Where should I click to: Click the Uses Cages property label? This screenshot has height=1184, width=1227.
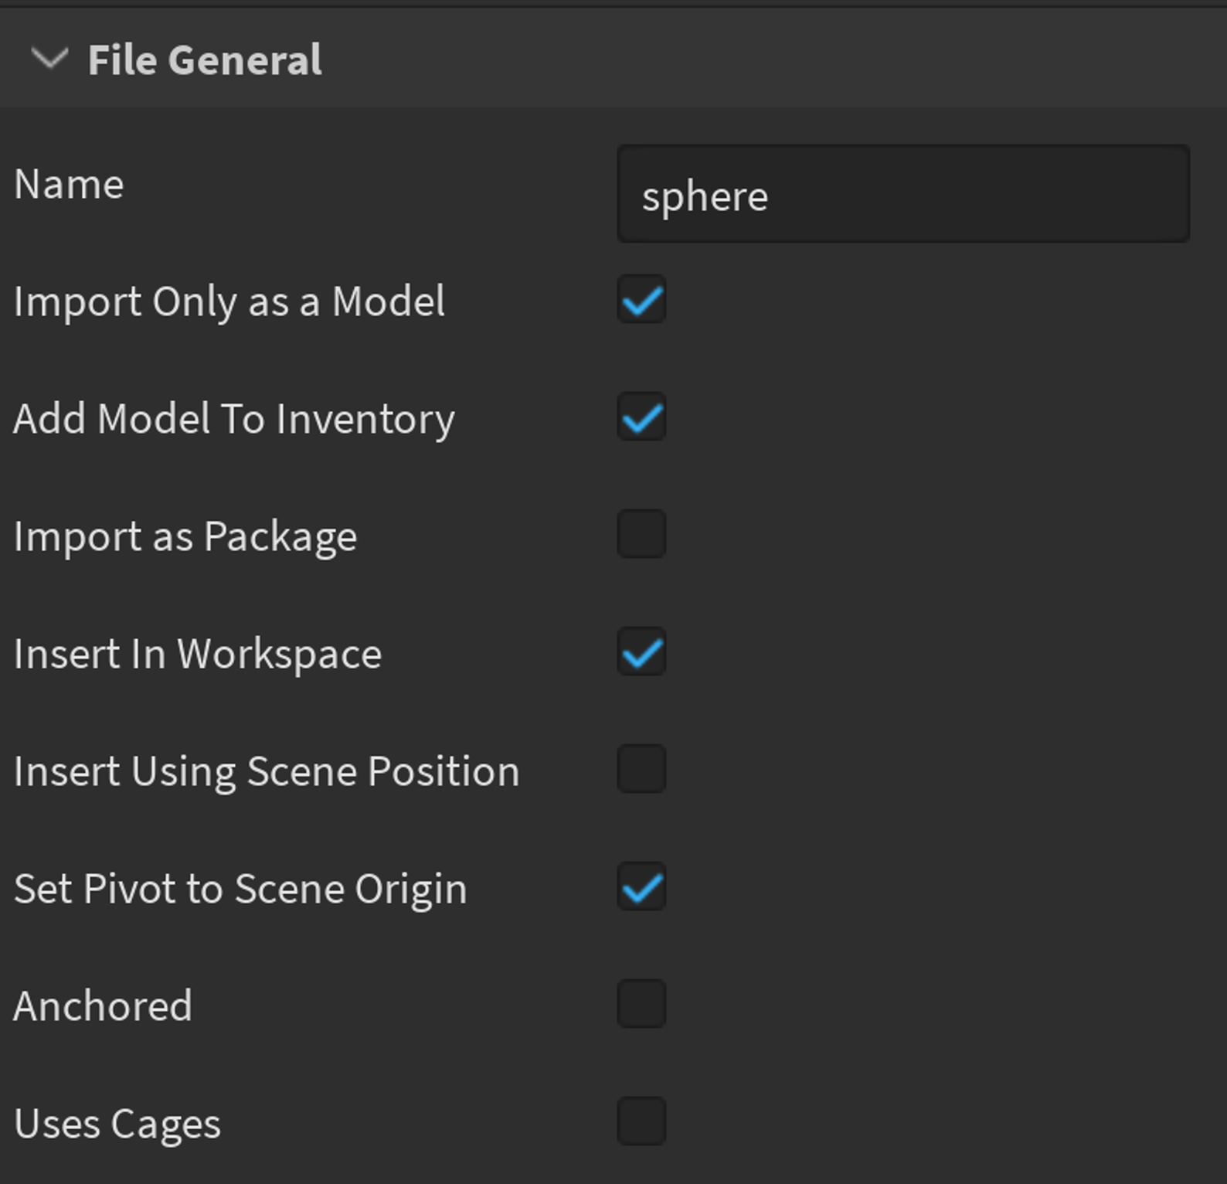(117, 1124)
